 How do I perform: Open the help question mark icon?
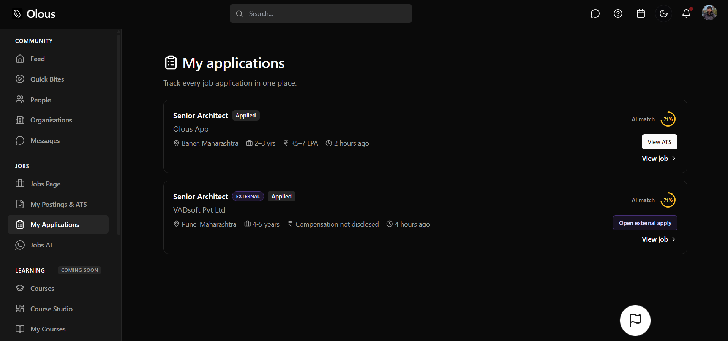(618, 14)
